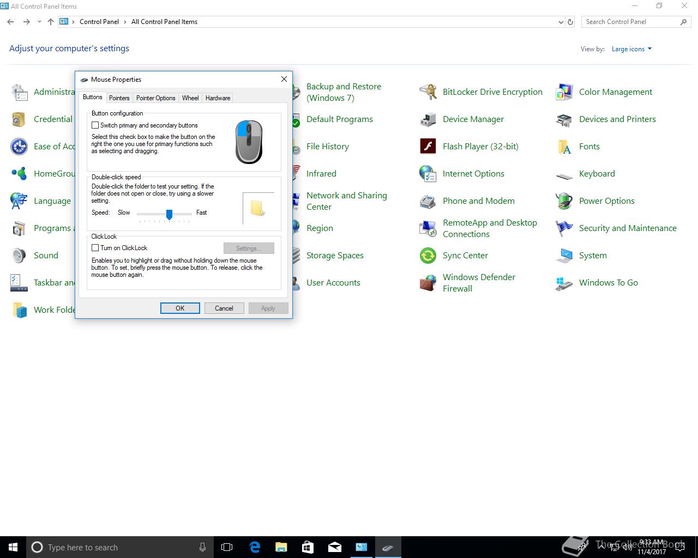Open the BitLocker Drive Encryption icon

(428, 92)
